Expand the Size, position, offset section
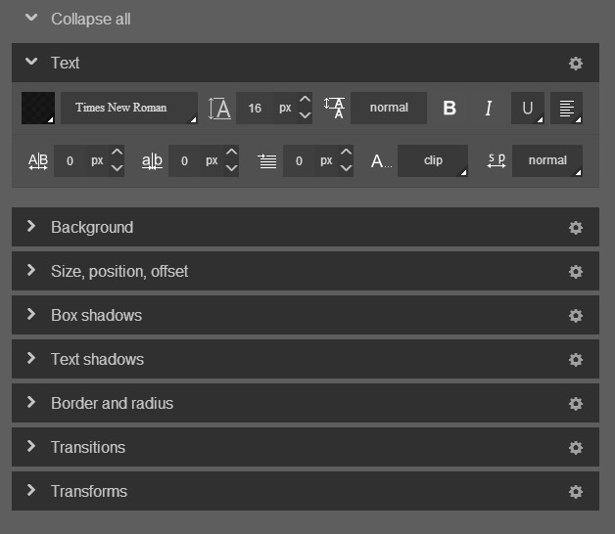 (x=119, y=271)
